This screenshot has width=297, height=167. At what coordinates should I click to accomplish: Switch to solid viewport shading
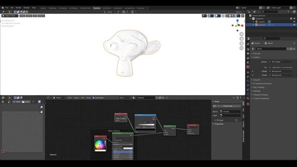(230, 16)
